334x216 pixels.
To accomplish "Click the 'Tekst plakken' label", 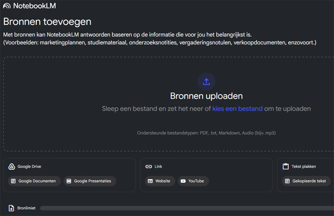I will coord(304,167).
